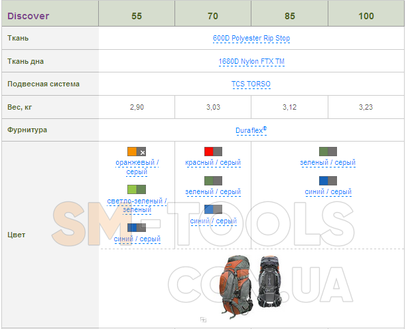Select the light-green/green swatch in column 55
The width and height of the screenshot is (406, 329).
click(136, 189)
